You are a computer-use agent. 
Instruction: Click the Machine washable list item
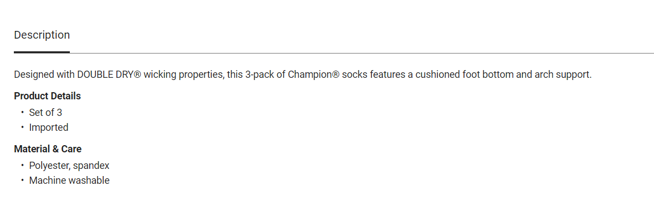[x=69, y=180]
